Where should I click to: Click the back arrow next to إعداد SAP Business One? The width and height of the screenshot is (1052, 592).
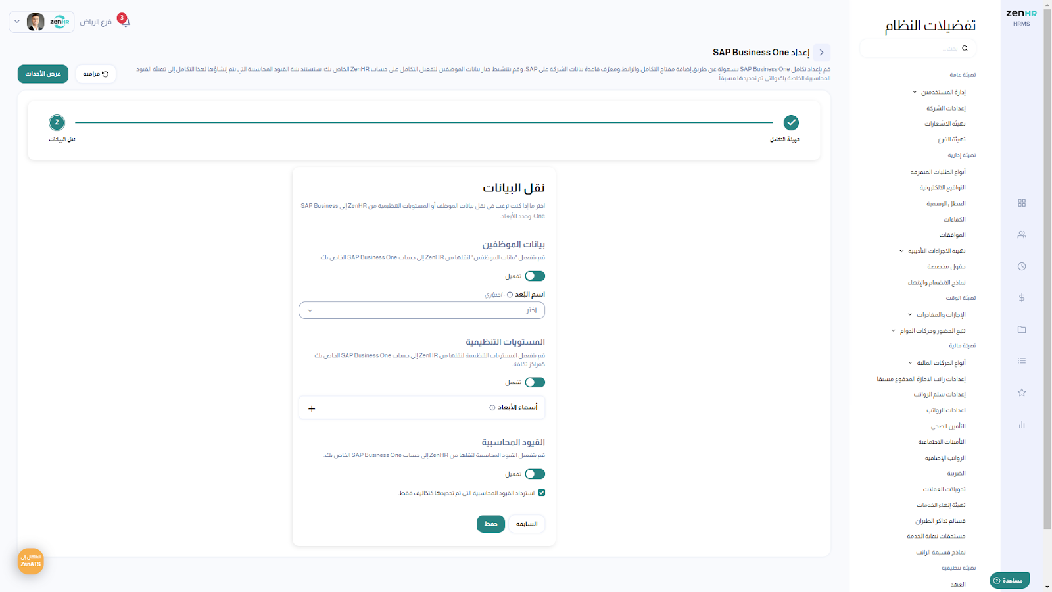pos(821,53)
